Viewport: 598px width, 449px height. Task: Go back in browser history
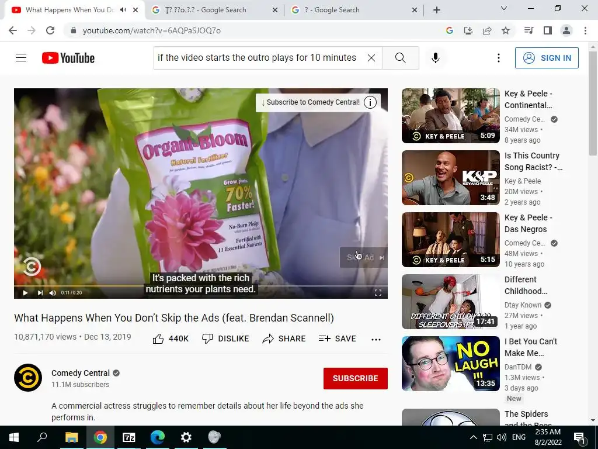pyautogui.click(x=13, y=30)
